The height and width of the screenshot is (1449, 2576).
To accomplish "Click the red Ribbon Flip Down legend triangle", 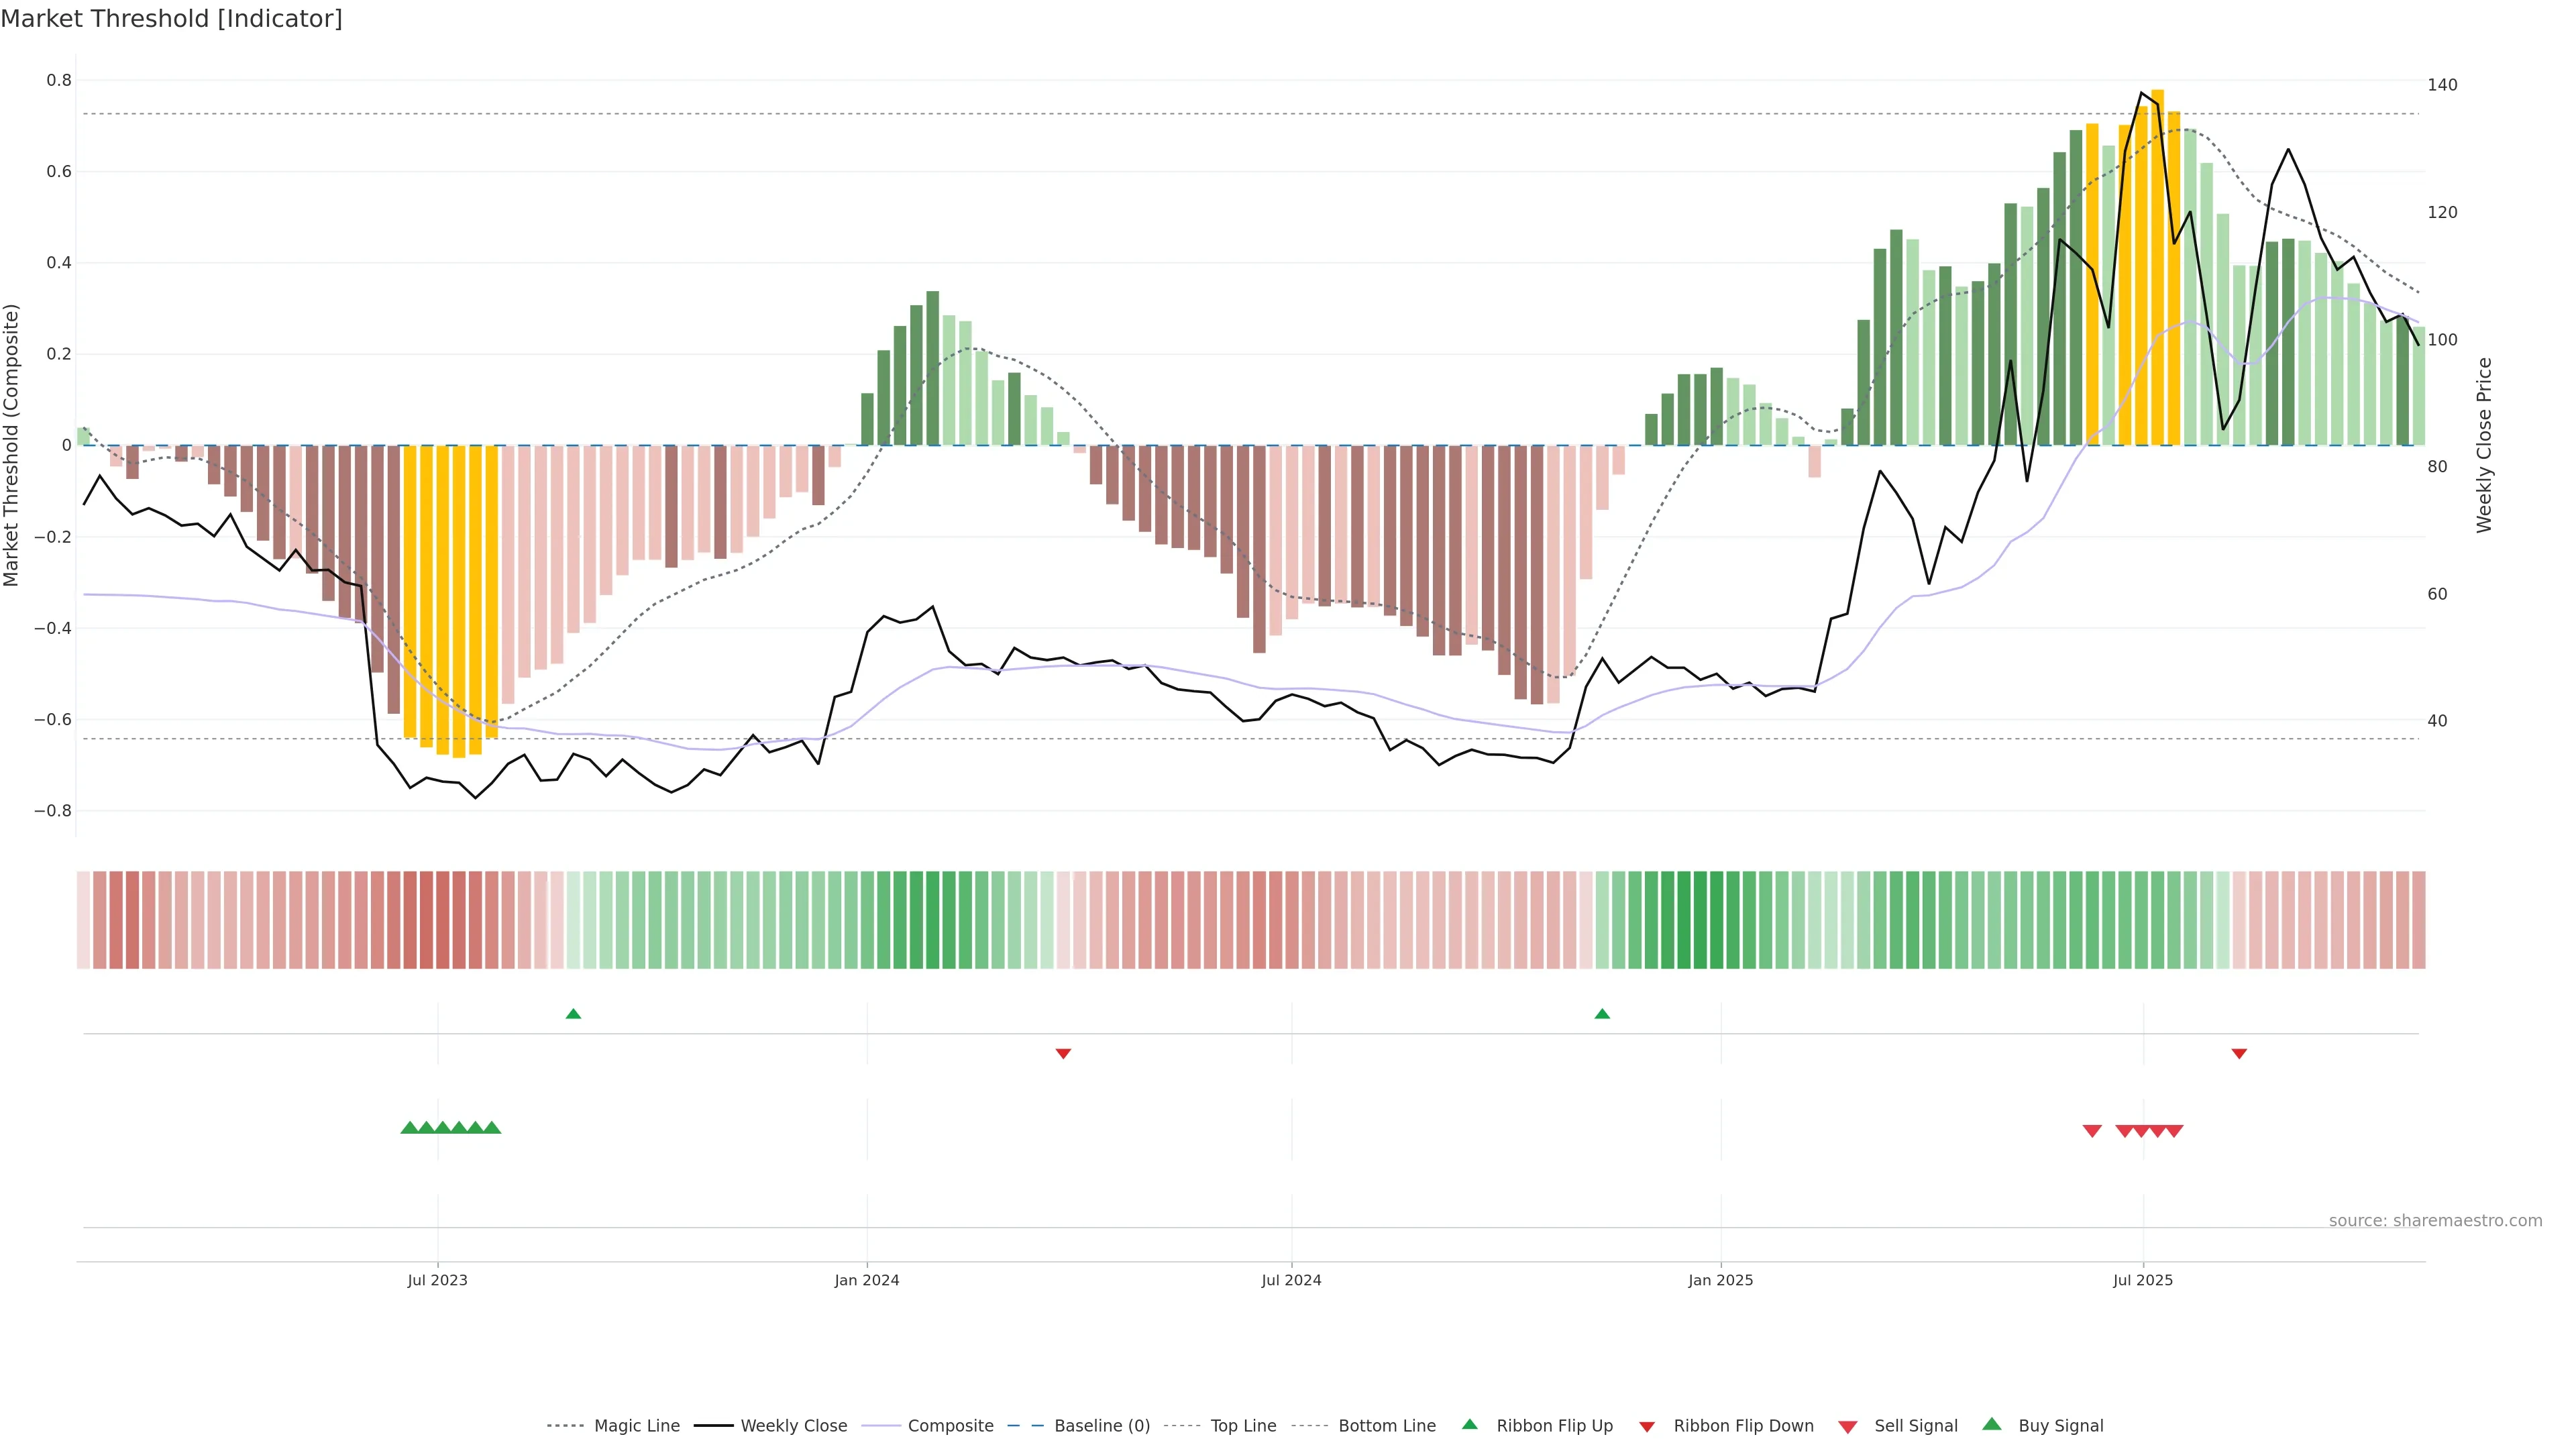I will (1646, 1426).
